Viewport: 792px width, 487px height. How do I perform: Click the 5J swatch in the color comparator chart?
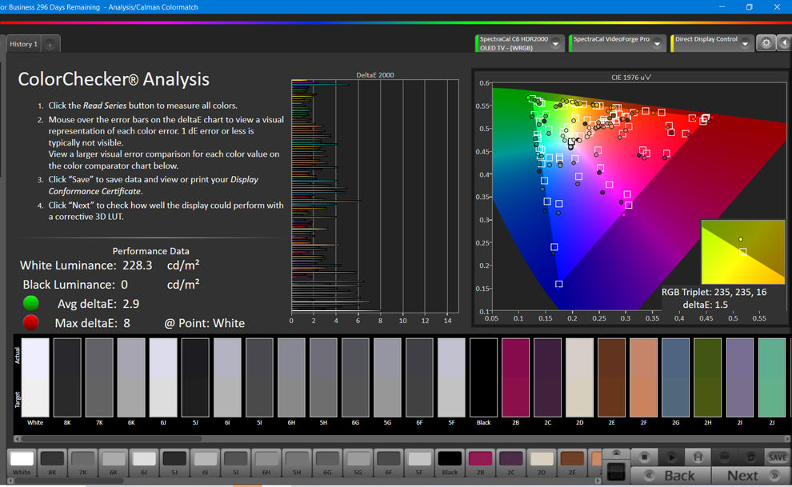point(195,377)
